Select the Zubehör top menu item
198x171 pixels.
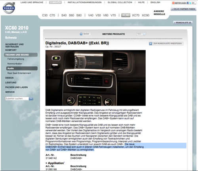click(55, 2)
